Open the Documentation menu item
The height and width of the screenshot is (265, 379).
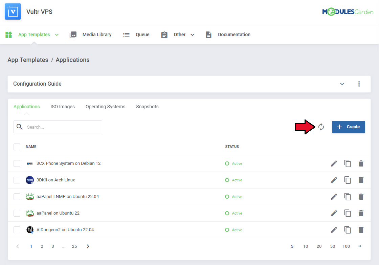(228, 35)
